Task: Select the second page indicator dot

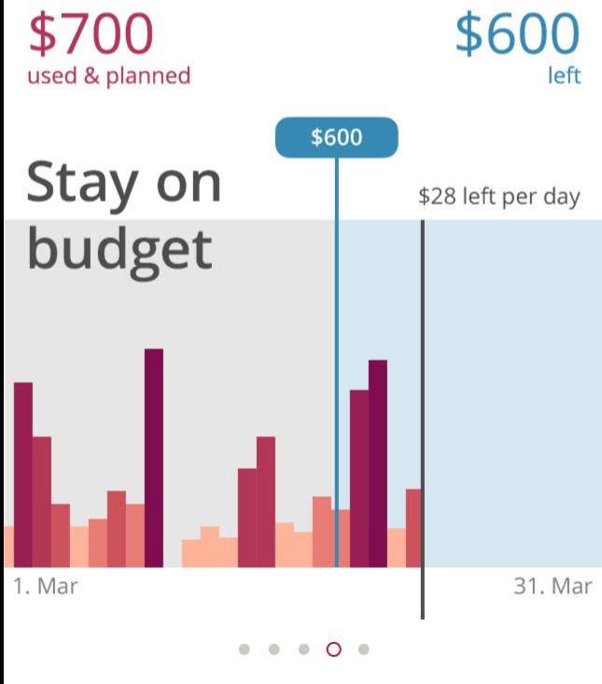Action: point(274,649)
